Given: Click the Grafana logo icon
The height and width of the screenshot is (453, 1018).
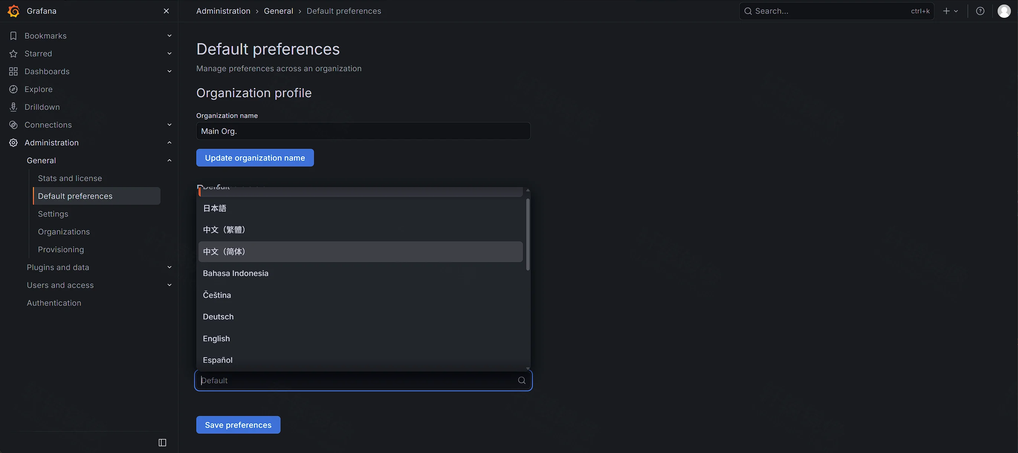Looking at the screenshot, I should pyautogui.click(x=13, y=11).
